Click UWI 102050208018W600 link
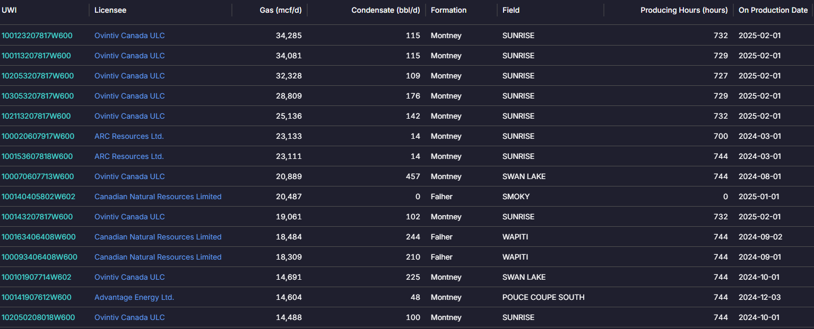Image resolution: width=814 pixels, height=329 pixels. coord(38,317)
